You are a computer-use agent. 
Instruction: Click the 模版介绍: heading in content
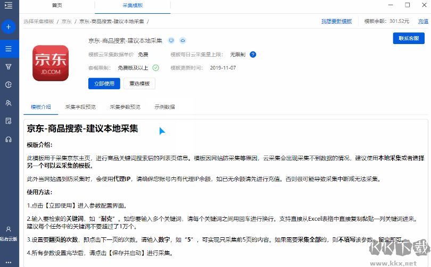[x=39, y=145]
